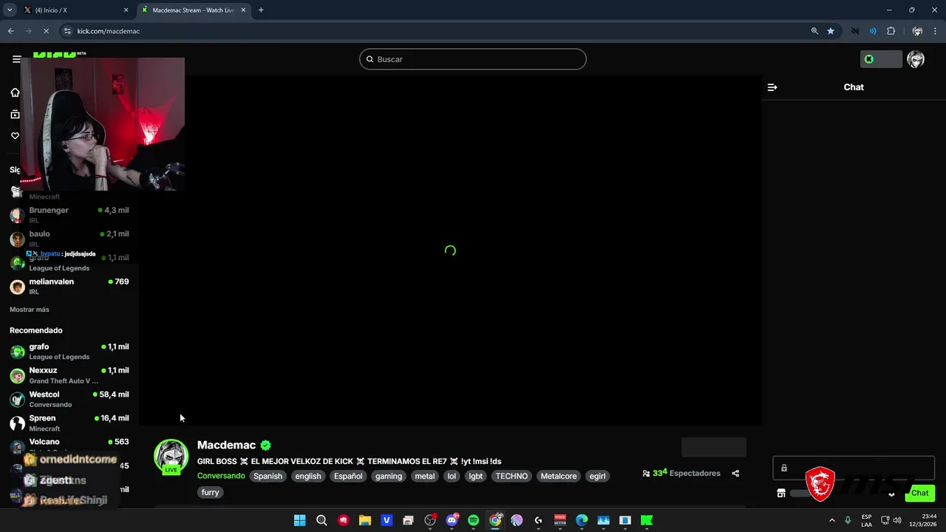This screenshot has width=946, height=532.
Task: Select the Metalcore tag
Action: click(x=559, y=476)
